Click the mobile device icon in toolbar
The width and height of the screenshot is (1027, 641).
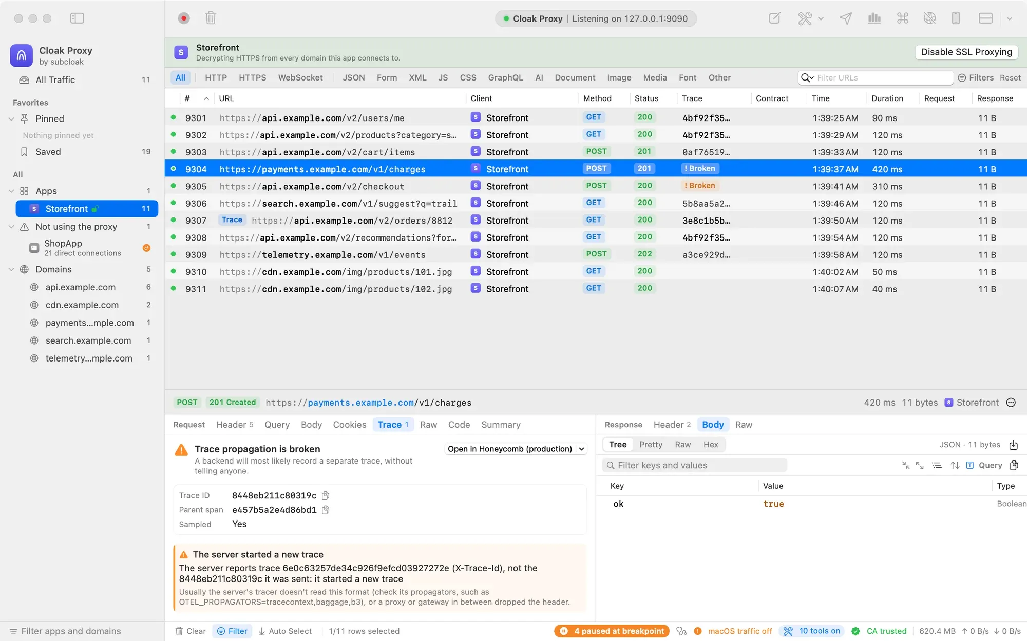(x=956, y=18)
